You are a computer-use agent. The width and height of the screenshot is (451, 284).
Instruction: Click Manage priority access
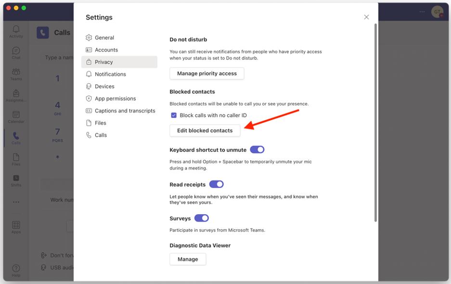(x=206, y=73)
